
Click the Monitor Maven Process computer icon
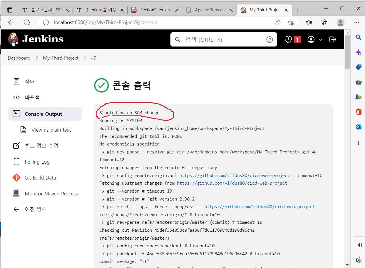click(x=16, y=194)
